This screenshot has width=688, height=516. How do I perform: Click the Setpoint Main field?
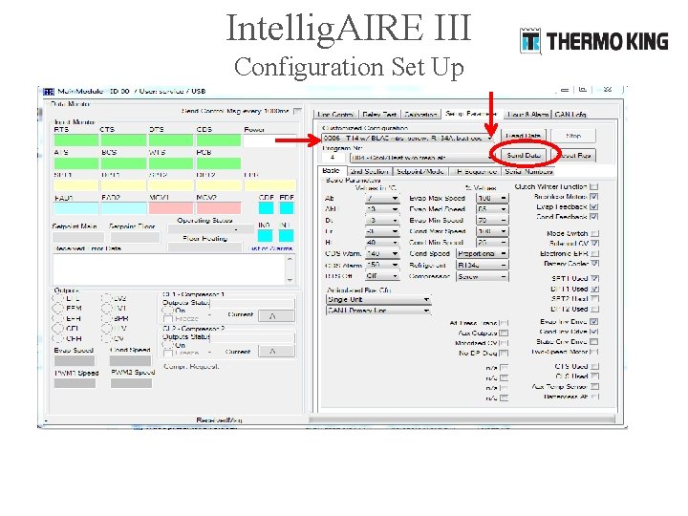pos(78,237)
